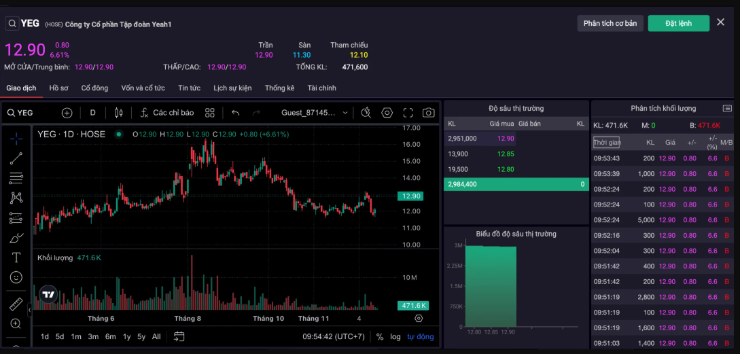Click the redo arrow in chart toolbar
The height and width of the screenshot is (354, 740).
256,113
